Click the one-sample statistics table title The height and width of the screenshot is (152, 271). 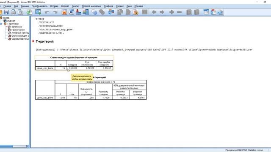(74, 57)
